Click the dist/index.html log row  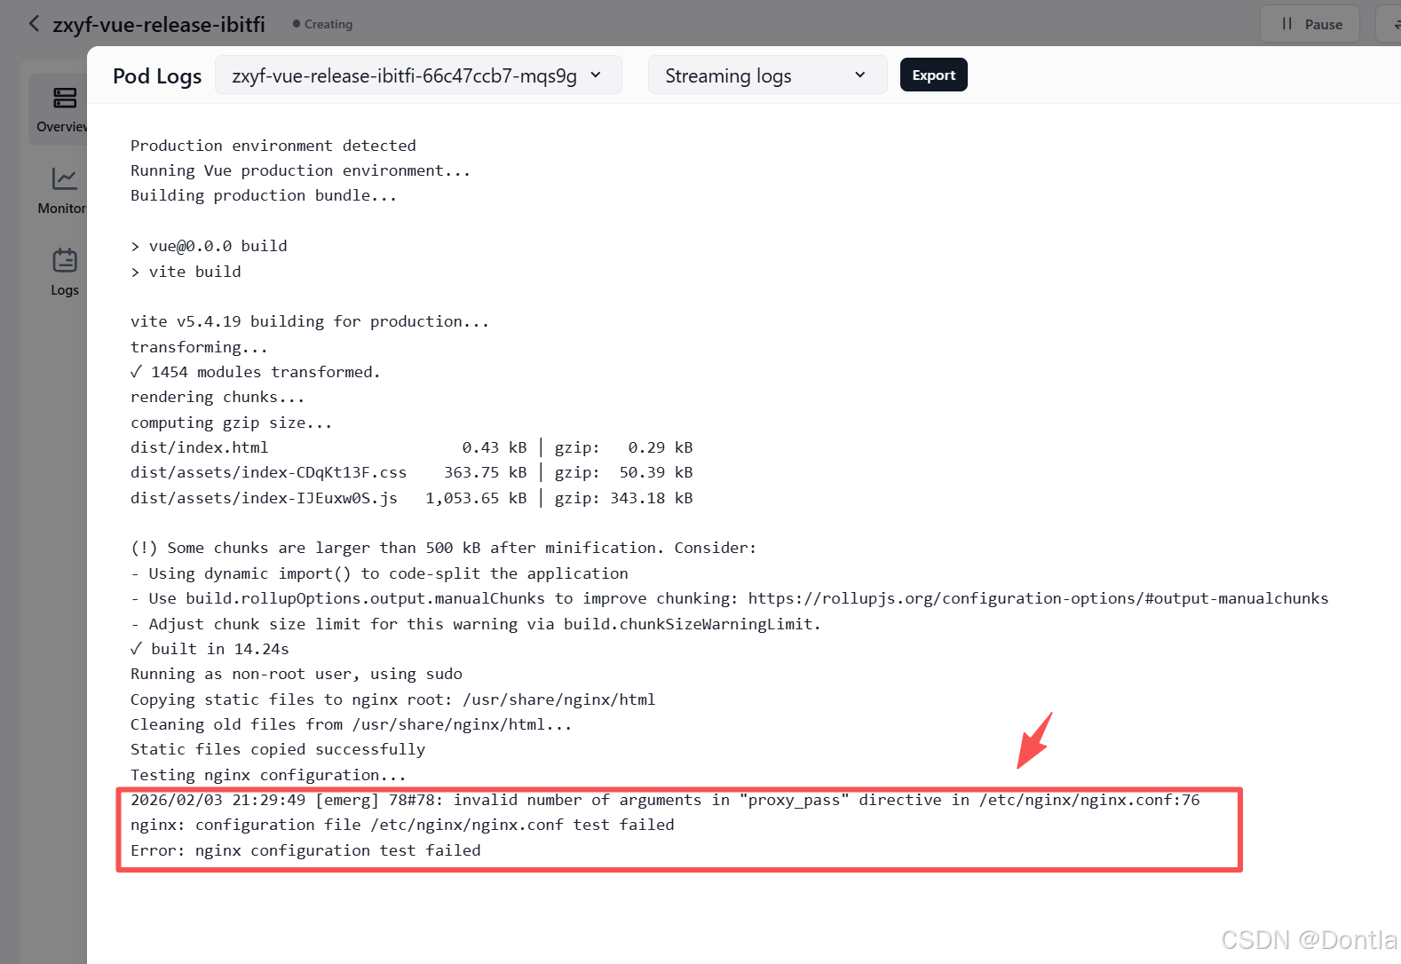point(412,447)
